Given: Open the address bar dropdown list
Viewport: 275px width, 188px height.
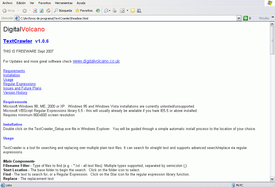Looking at the screenshot, I should [x=239, y=18].
